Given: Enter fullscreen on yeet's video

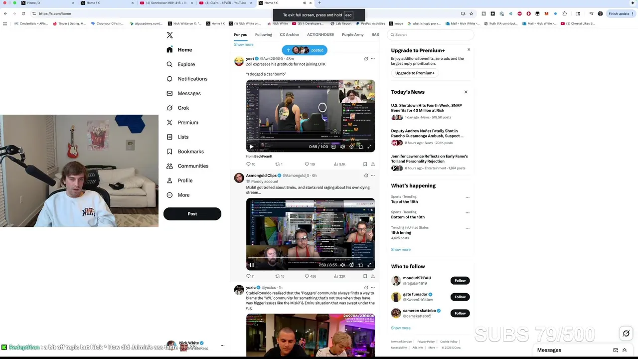Looking at the screenshot, I should click(369, 147).
